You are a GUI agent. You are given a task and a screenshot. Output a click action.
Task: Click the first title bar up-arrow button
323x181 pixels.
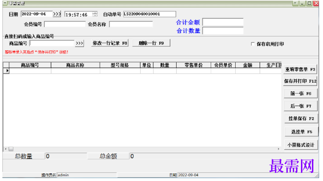pos(296,3)
